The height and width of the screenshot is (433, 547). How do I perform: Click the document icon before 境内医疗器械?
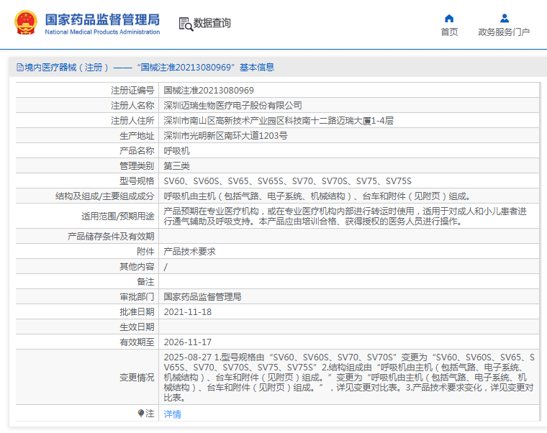(x=19, y=68)
